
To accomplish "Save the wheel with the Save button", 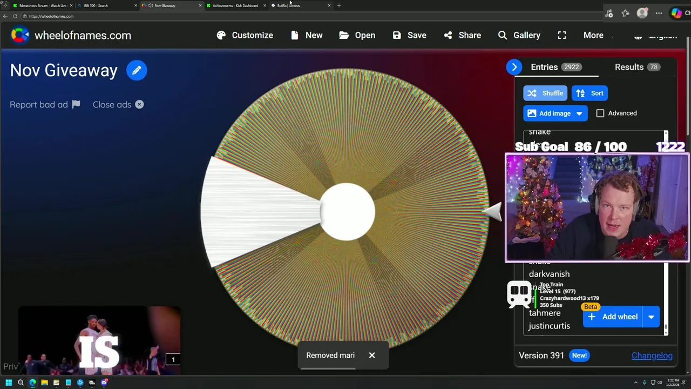I will (x=409, y=35).
